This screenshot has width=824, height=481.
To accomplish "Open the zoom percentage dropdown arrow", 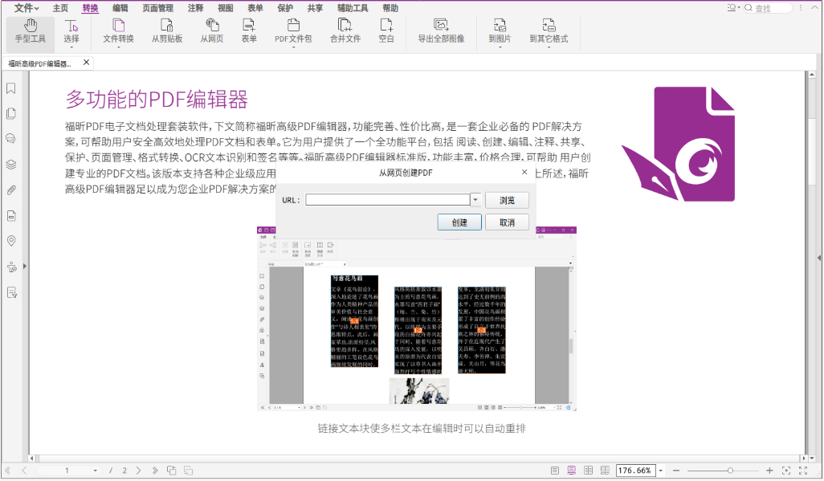I will [x=661, y=471].
